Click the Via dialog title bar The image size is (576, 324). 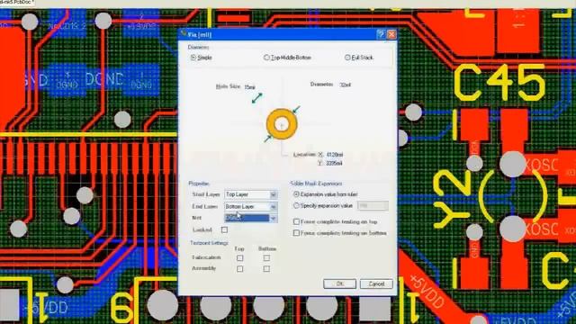pos(278,34)
